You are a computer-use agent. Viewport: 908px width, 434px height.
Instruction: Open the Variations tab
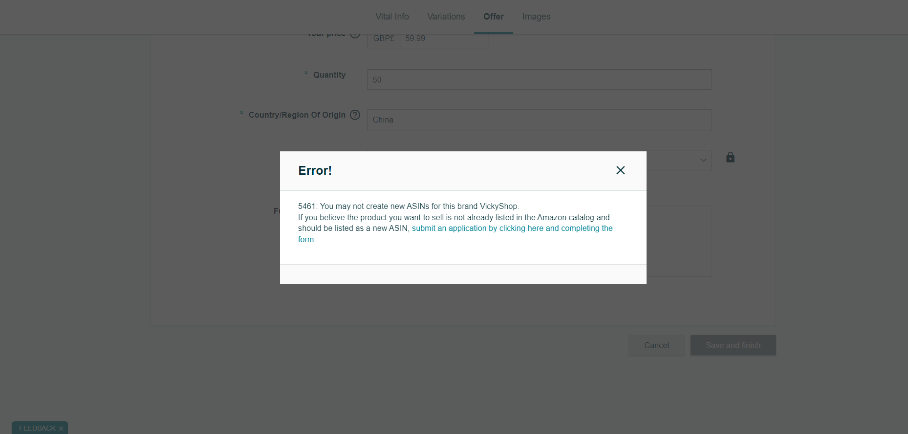coord(446,17)
